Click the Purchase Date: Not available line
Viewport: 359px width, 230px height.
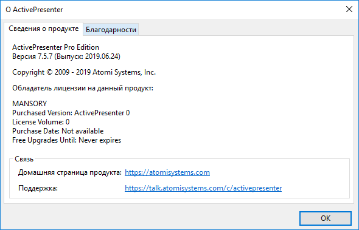(58, 131)
